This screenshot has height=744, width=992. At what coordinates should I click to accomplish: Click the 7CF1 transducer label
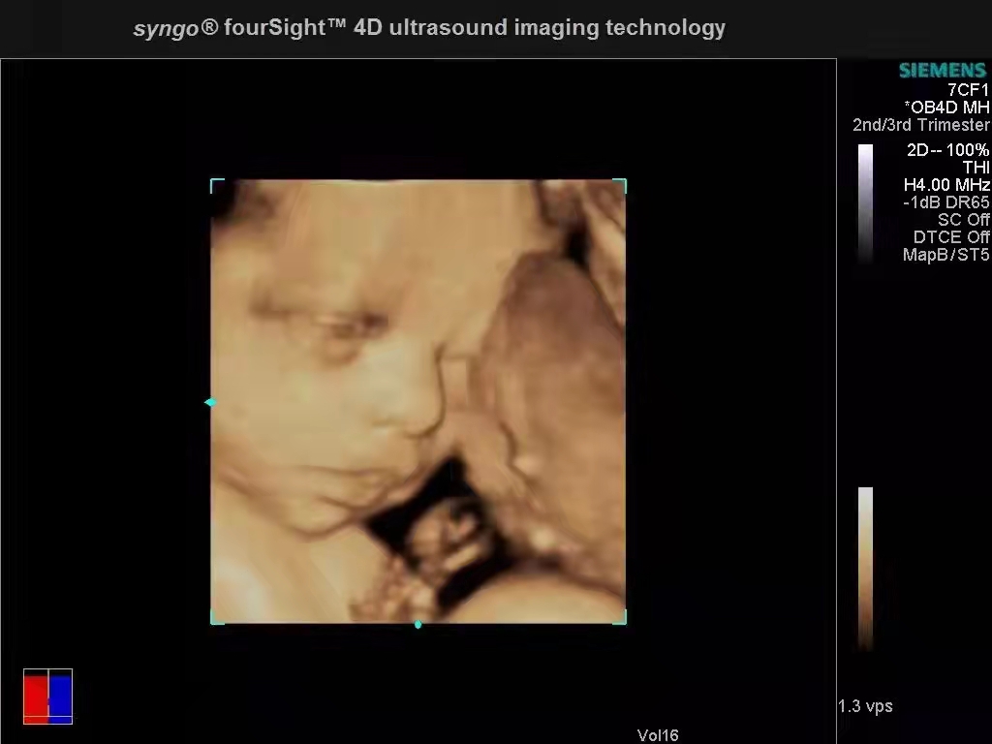pyautogui.click(x=968, y=90)
